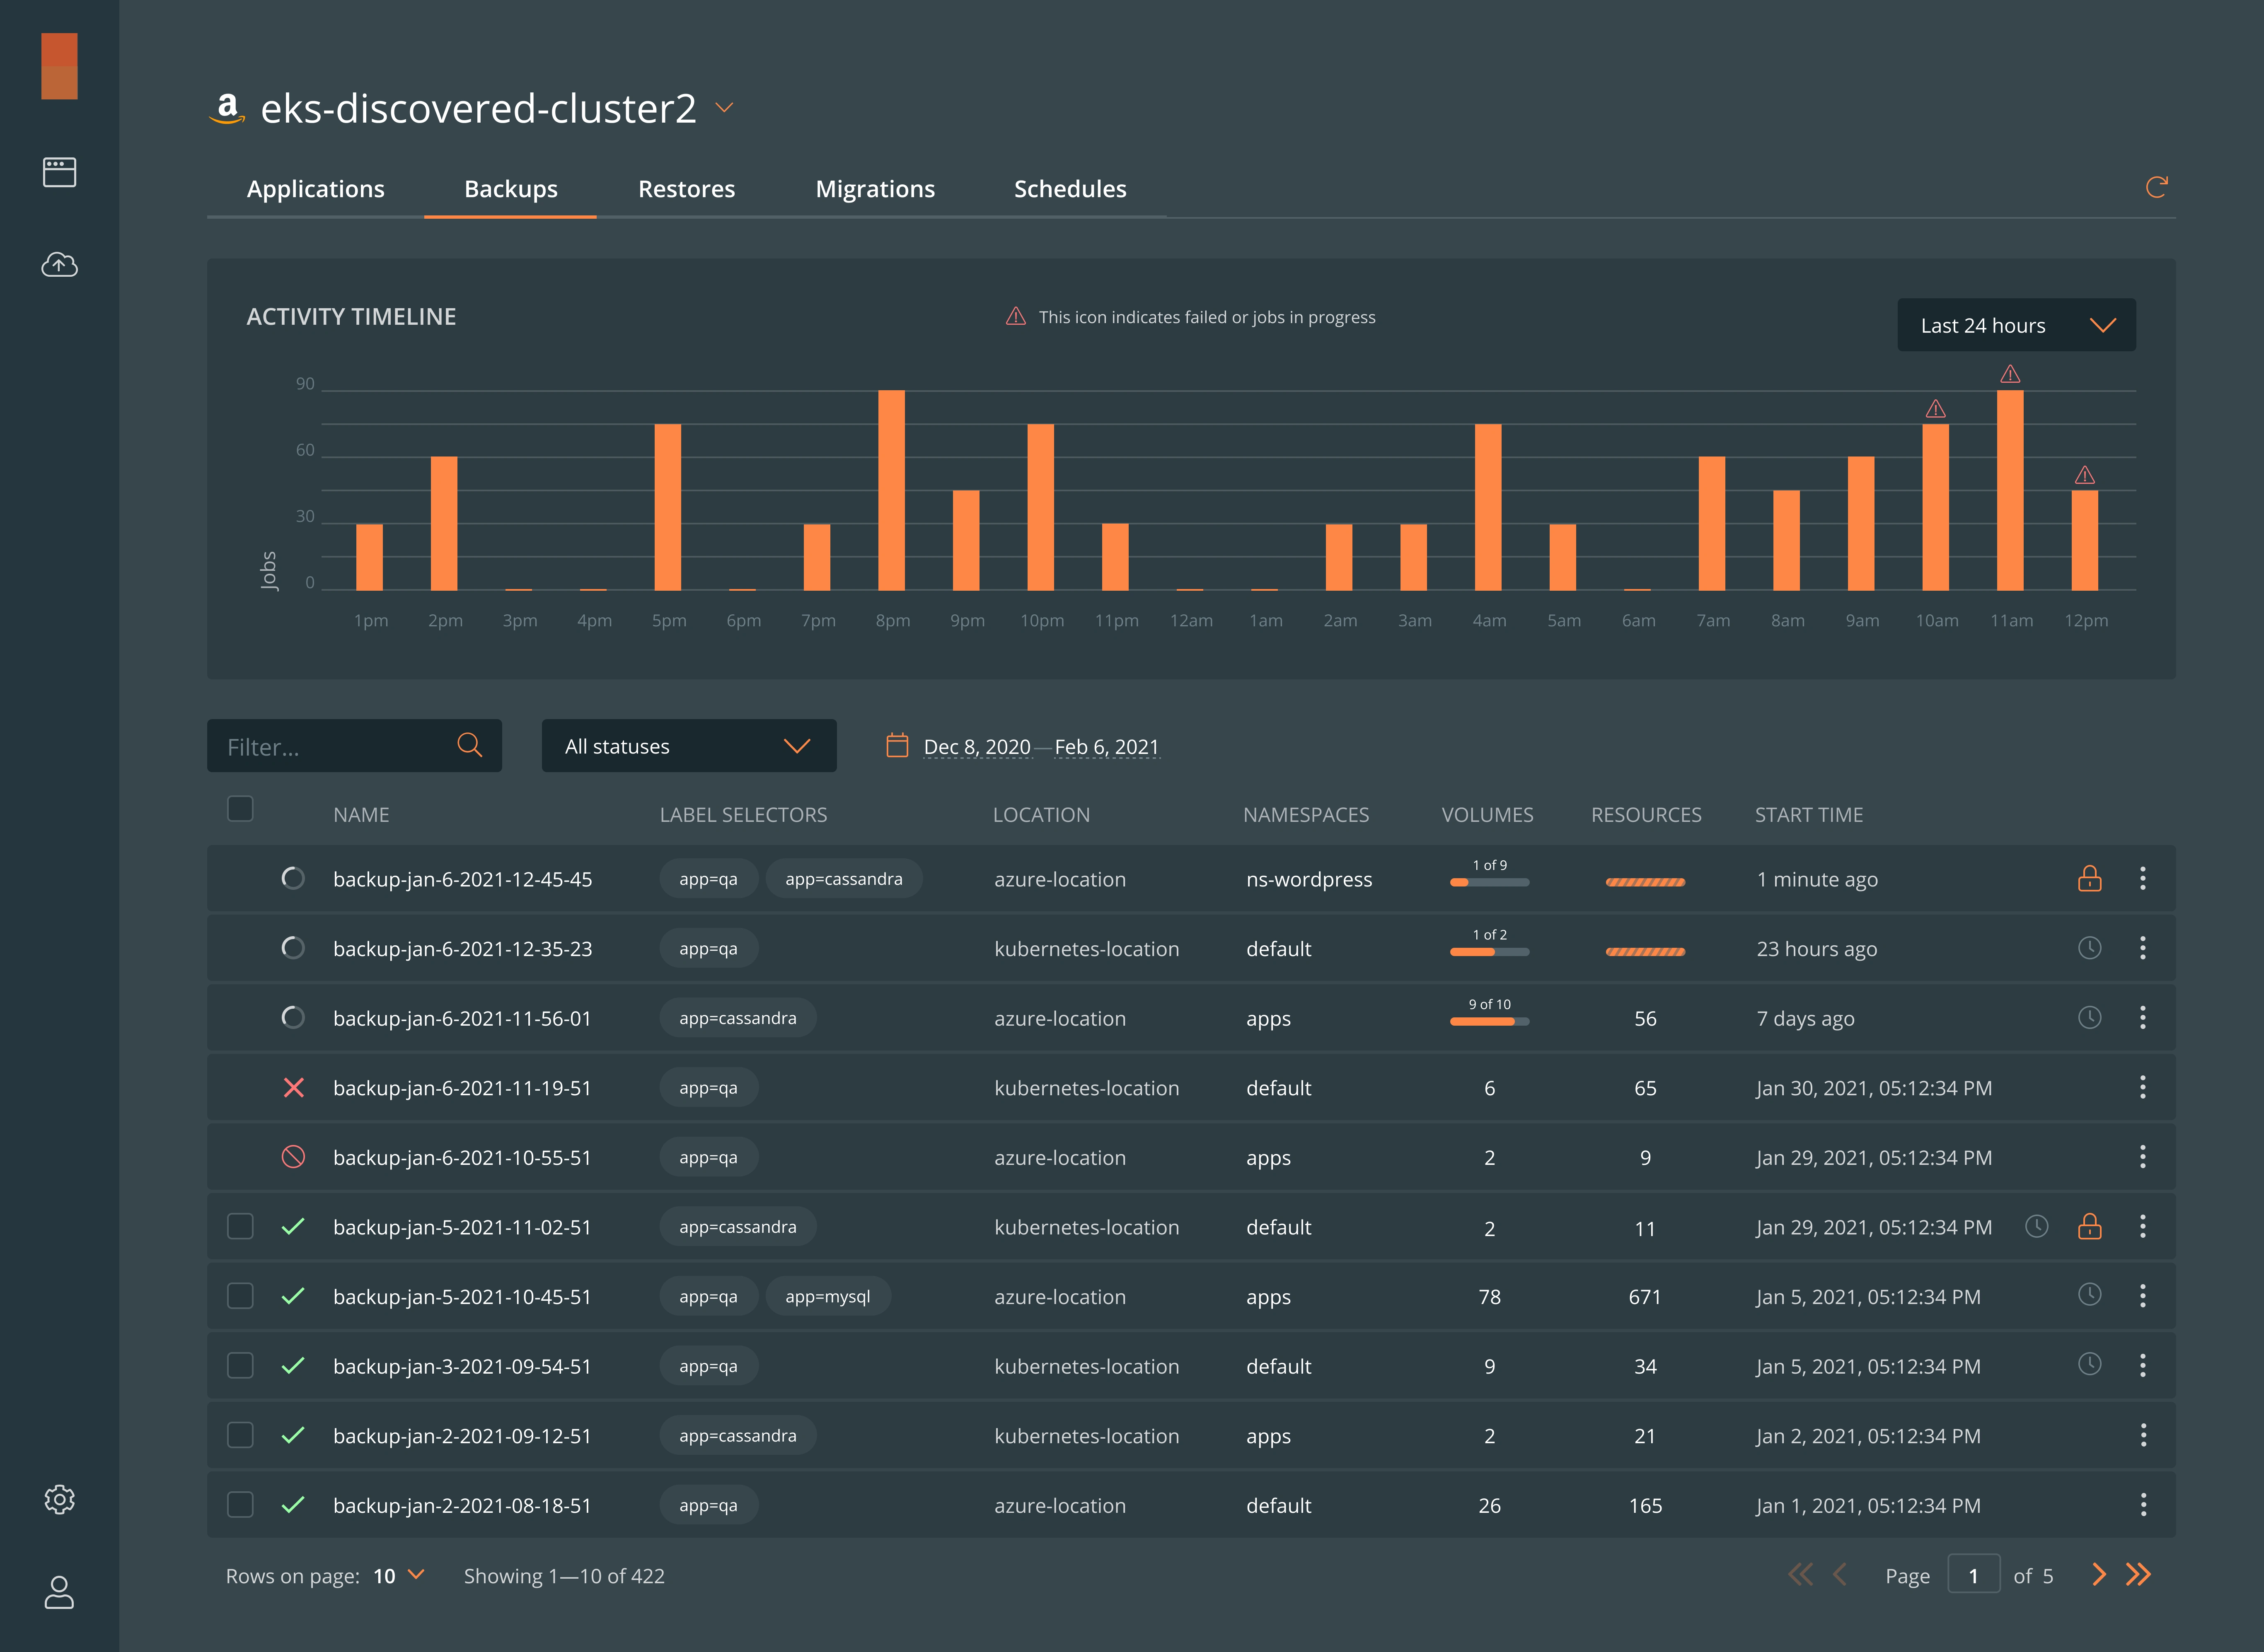Select checkbox for backup-jan-2-2021-09-12-51
The width and height of the screenshot is (2264, 1652).
240,1435
